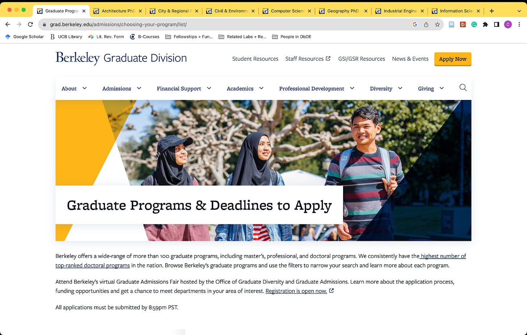Open the Academics navigation item
The image size is (527, 335).
tap(240, 88)
